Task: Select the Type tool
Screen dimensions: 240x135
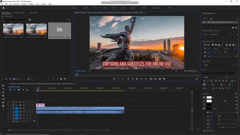Action: 3,109
